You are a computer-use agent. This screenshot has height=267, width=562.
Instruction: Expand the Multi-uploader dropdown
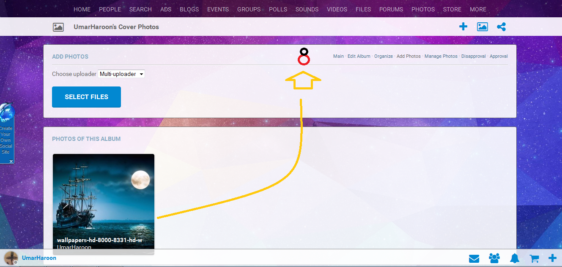(121, 74)
